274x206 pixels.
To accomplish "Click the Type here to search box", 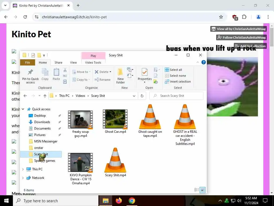I will coord(56,201).
